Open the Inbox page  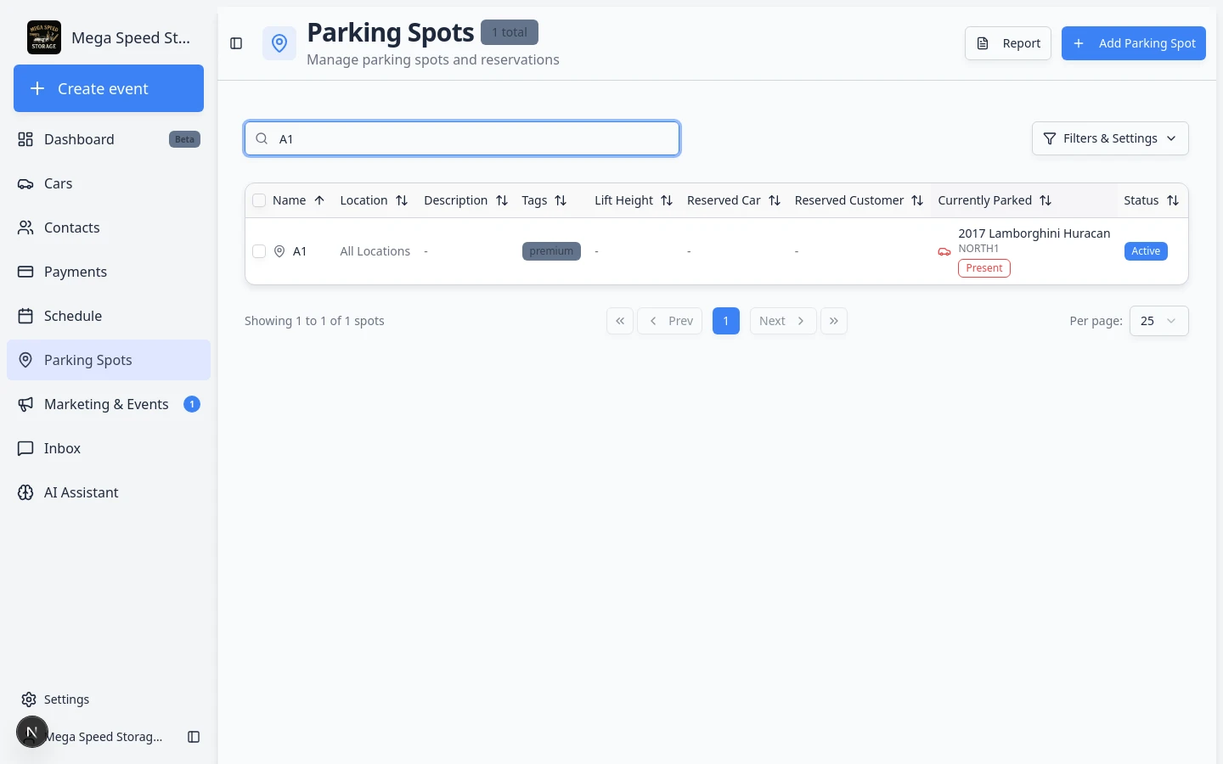click(x=109, y=448)
